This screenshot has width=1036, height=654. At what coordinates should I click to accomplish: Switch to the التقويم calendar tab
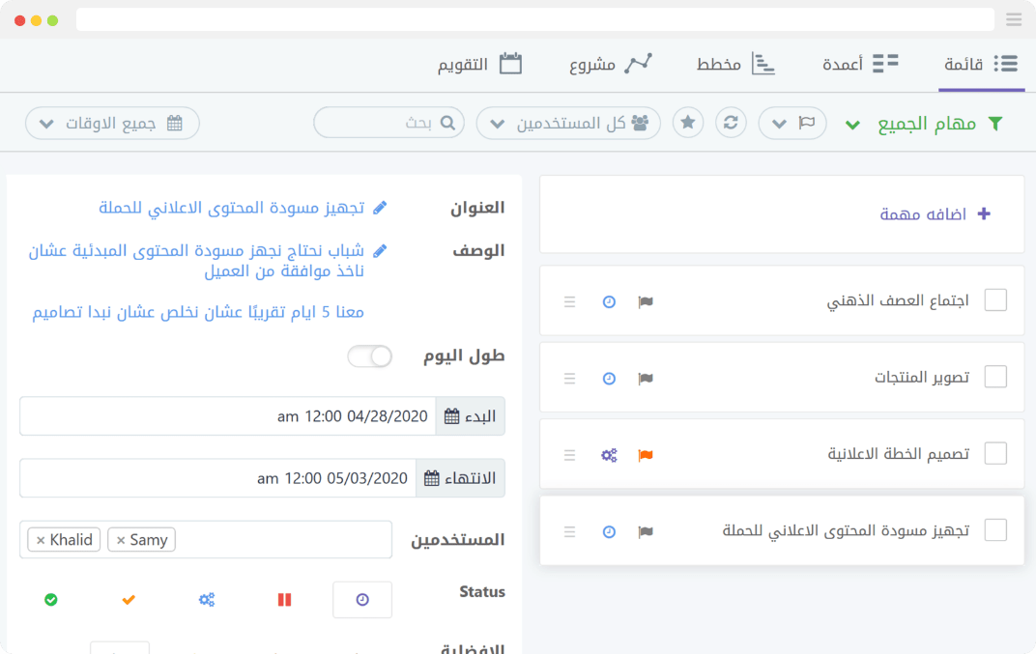(479, 65)
